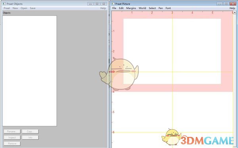Open Help menu in Praat Picture window
238x148 pixels.
tap(232, 8)
